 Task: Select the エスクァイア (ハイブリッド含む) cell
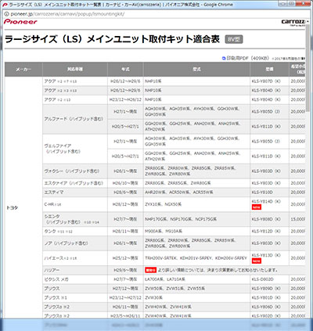75,183
